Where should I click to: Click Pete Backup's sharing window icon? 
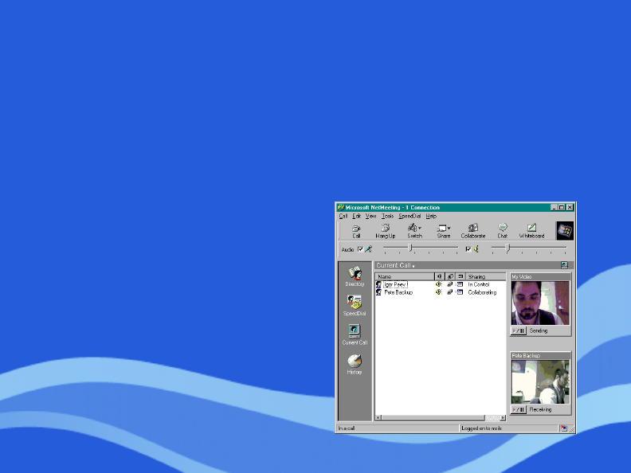[x=460, y=292]
